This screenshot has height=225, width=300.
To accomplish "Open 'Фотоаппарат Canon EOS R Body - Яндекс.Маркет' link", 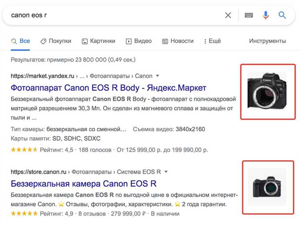I will point(108,88).
